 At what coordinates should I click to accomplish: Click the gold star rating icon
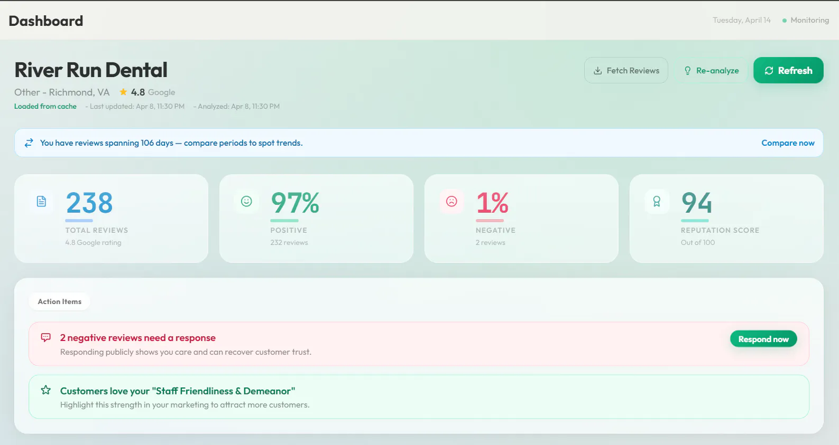click(x=123, y=92)
